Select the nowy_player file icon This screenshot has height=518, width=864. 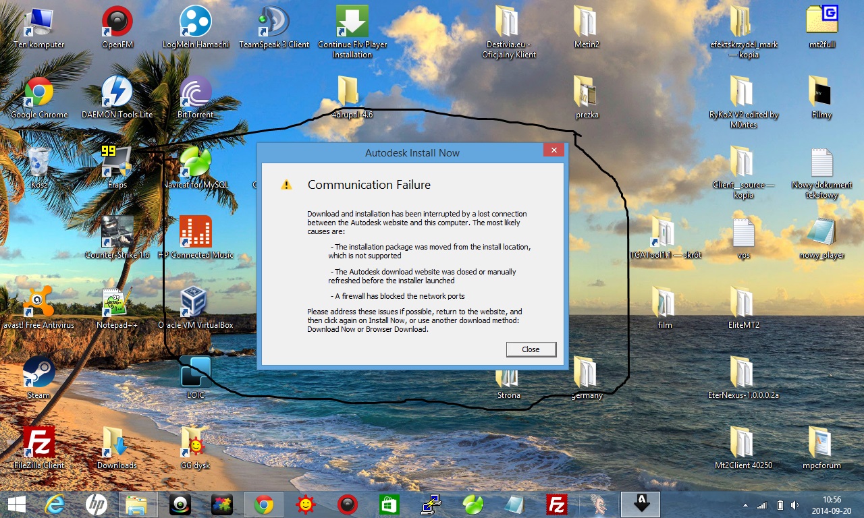pyautogui.click(x=821, y=239)
